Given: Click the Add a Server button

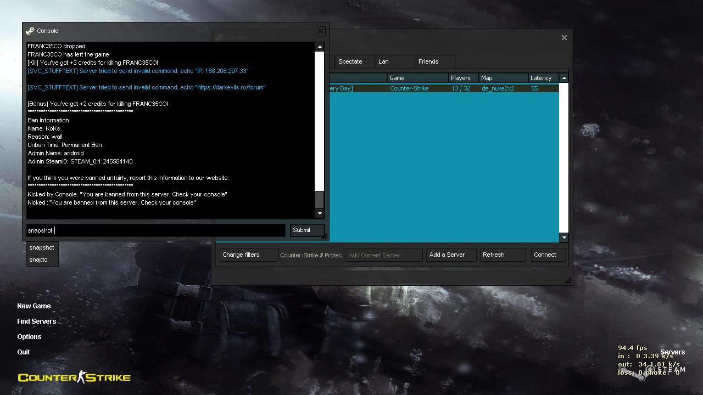Looking at the screenshot, I should coord(451,255).
